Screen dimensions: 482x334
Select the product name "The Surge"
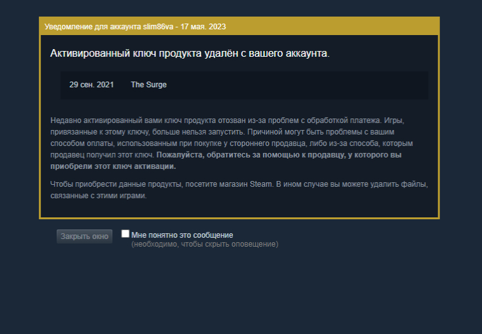(x=149, y=85)
